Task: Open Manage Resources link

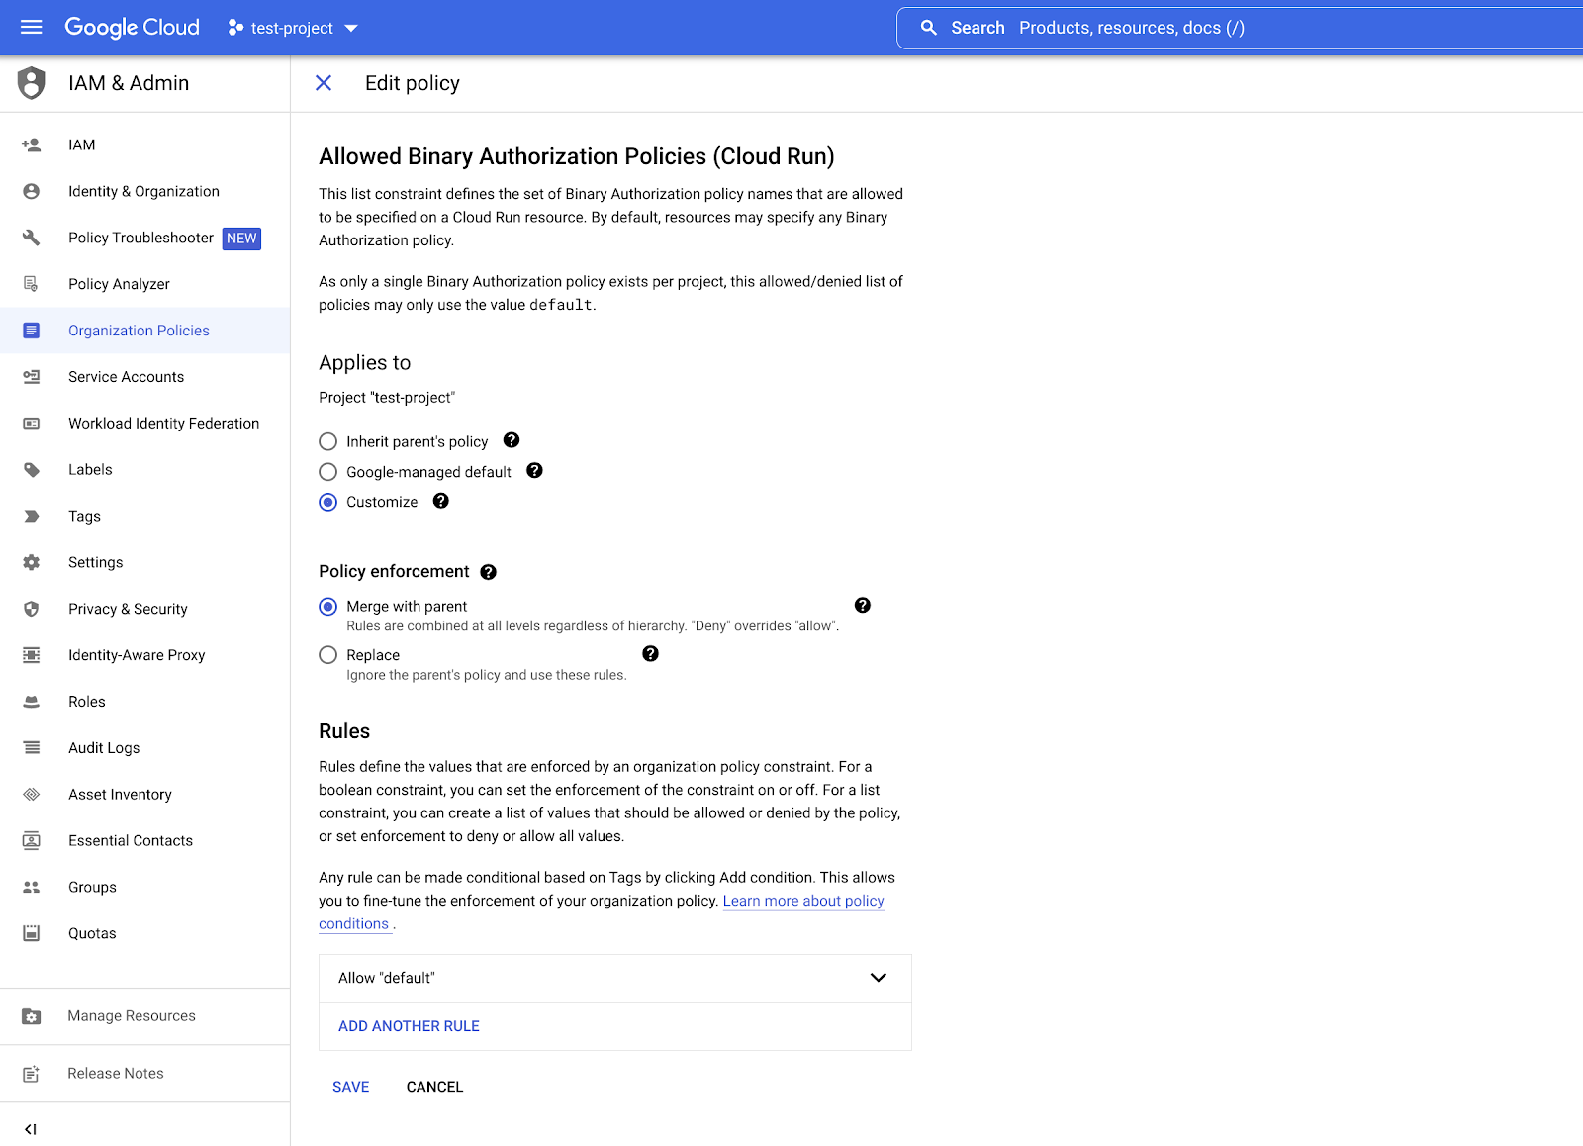Action: tap(132, 1016)
